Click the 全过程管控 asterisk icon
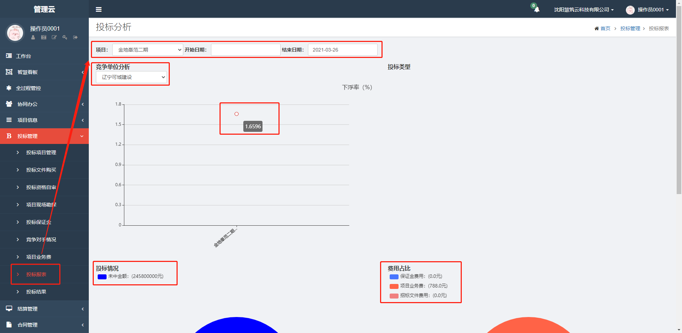The height and width of the screenshot is (333, 682). [x=9, y=88]
